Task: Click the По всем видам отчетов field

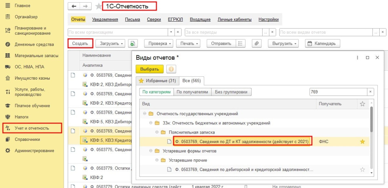Action: pyautogui.click(x=326, y=32)
